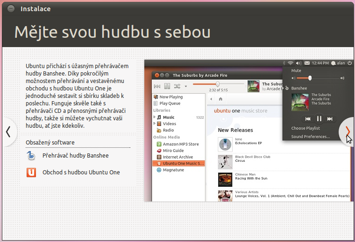Click the Obsažený software heading

(x=50, y=143)
